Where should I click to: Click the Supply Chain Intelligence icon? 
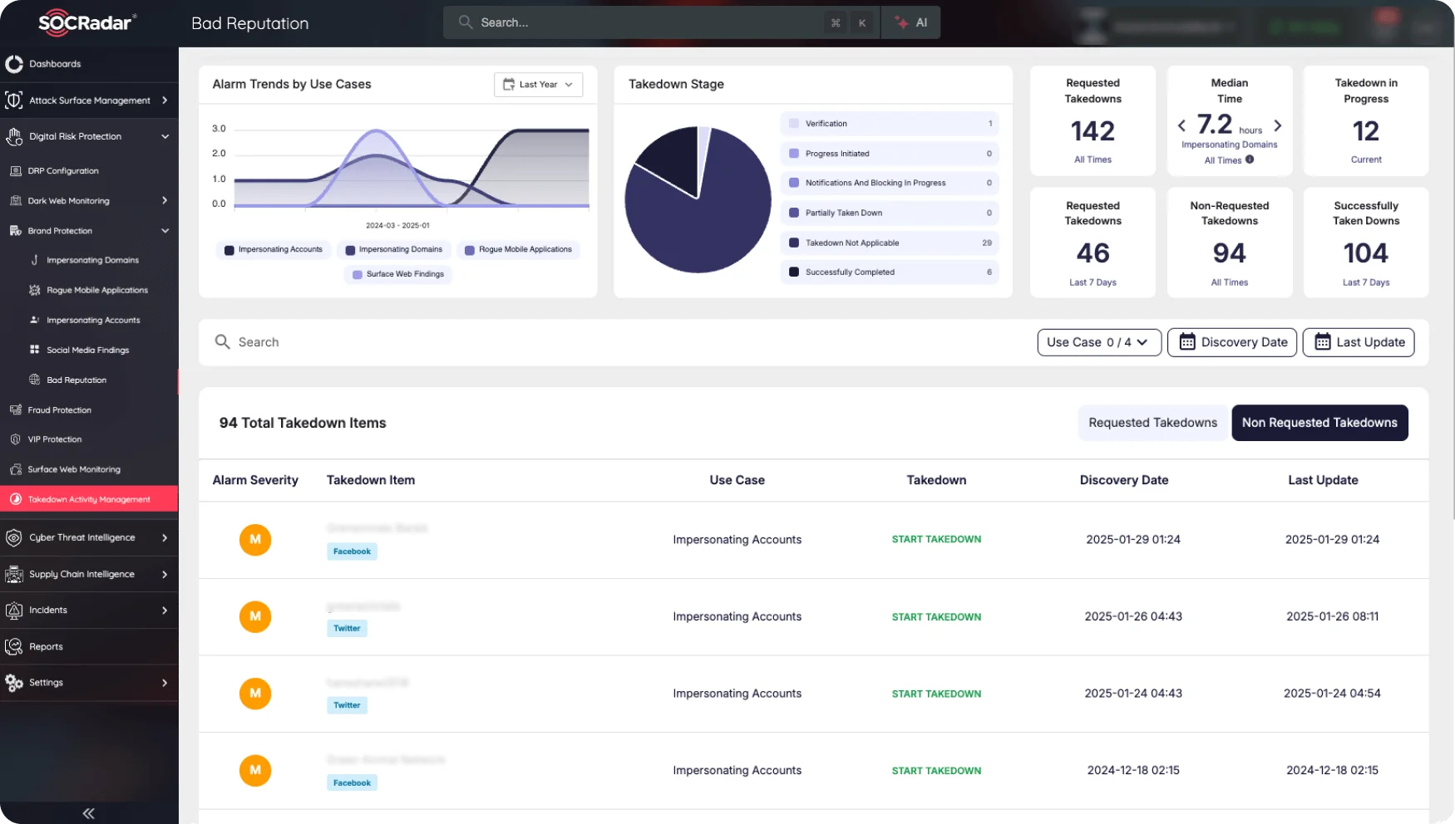pos(14,574)
